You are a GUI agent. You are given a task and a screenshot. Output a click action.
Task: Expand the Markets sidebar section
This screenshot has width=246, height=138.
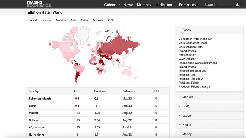click(209, 97)
